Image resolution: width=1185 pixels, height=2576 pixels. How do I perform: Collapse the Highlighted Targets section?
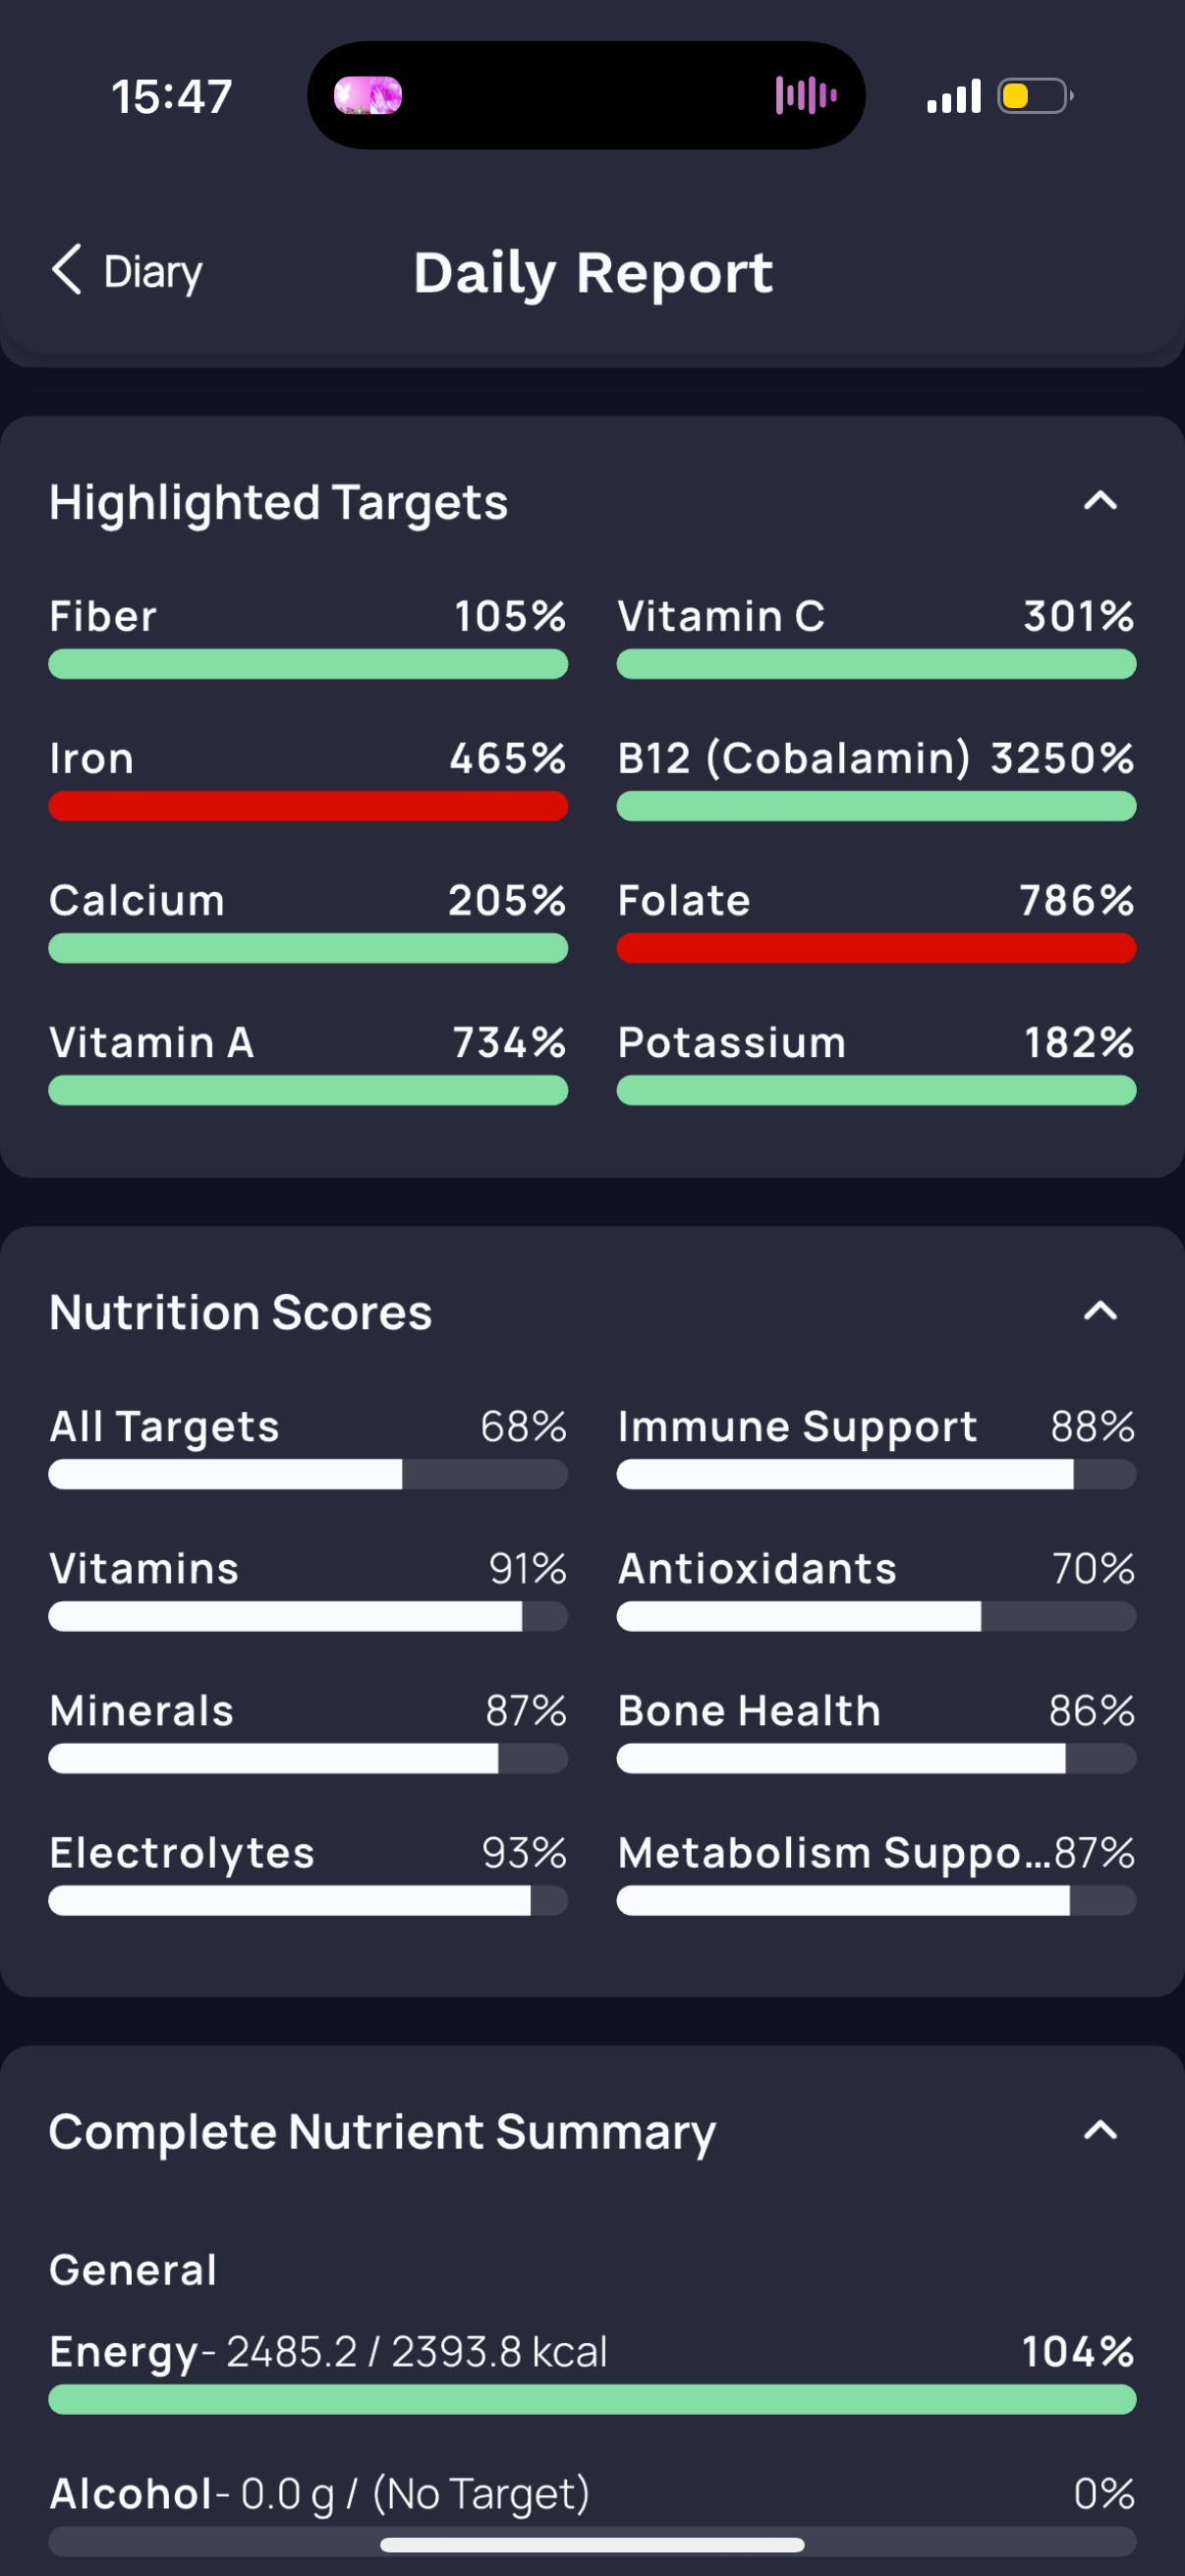tap(1100, 501)
